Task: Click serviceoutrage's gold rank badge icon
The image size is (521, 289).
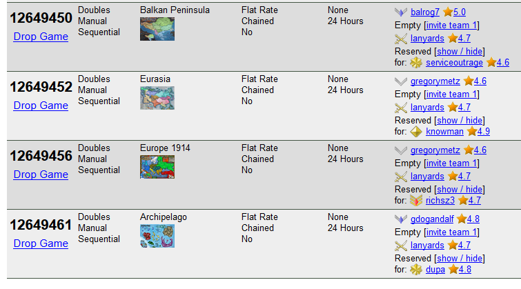Action: [x=416, y=63]
